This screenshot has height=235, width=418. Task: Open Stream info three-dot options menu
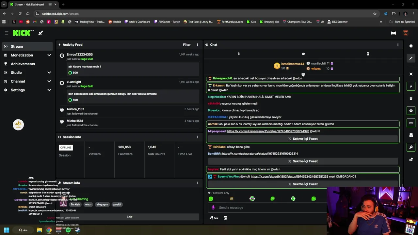point(197,183)
